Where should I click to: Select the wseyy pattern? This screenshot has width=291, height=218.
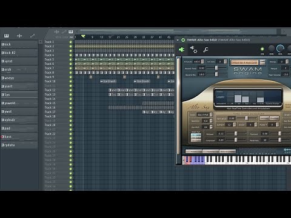point(19,78)
